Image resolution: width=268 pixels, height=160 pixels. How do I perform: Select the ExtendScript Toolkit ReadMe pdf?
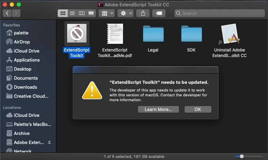pyautogui.click(x=115, y=34)
